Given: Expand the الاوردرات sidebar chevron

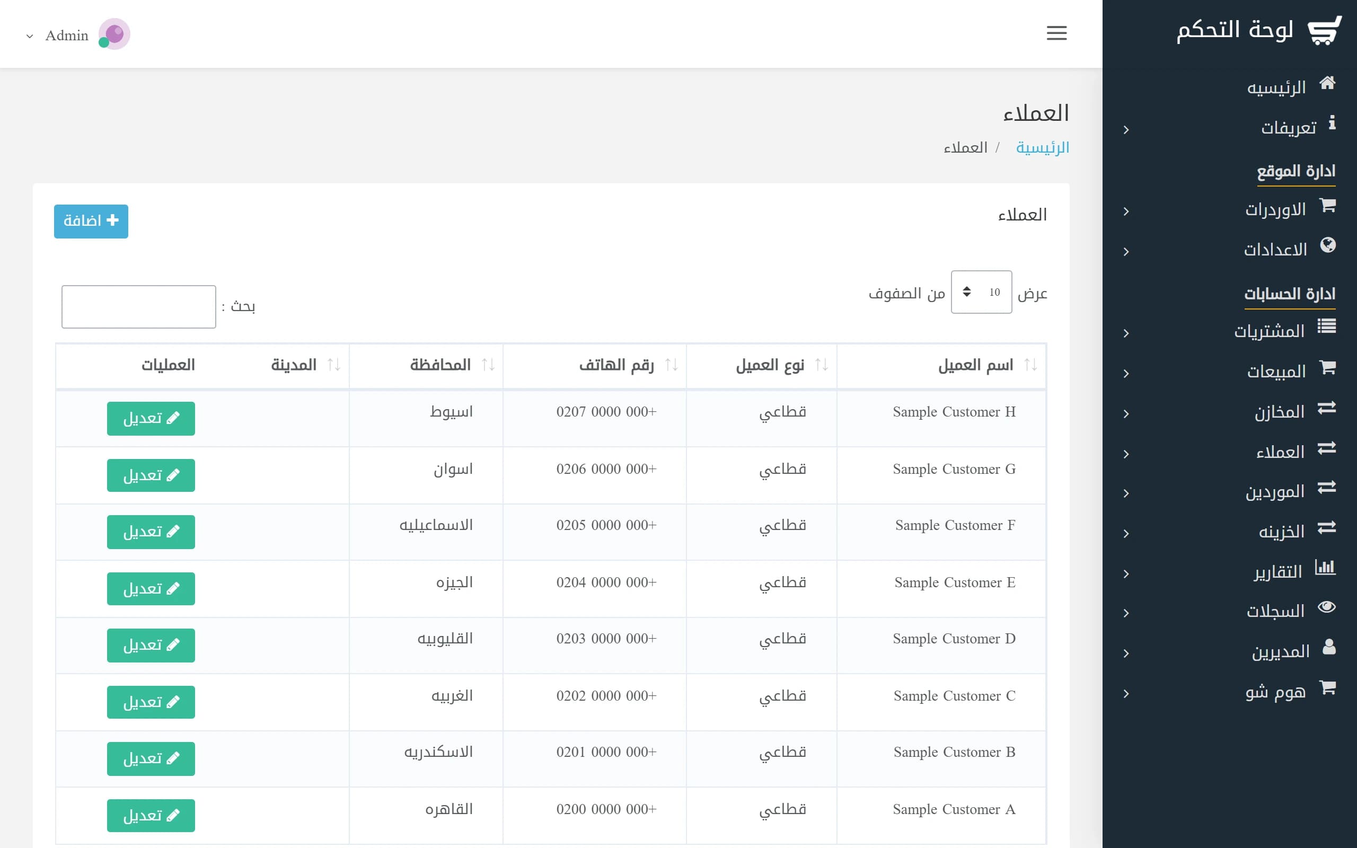Looking at the screenshot, I should pos(1126,212).
